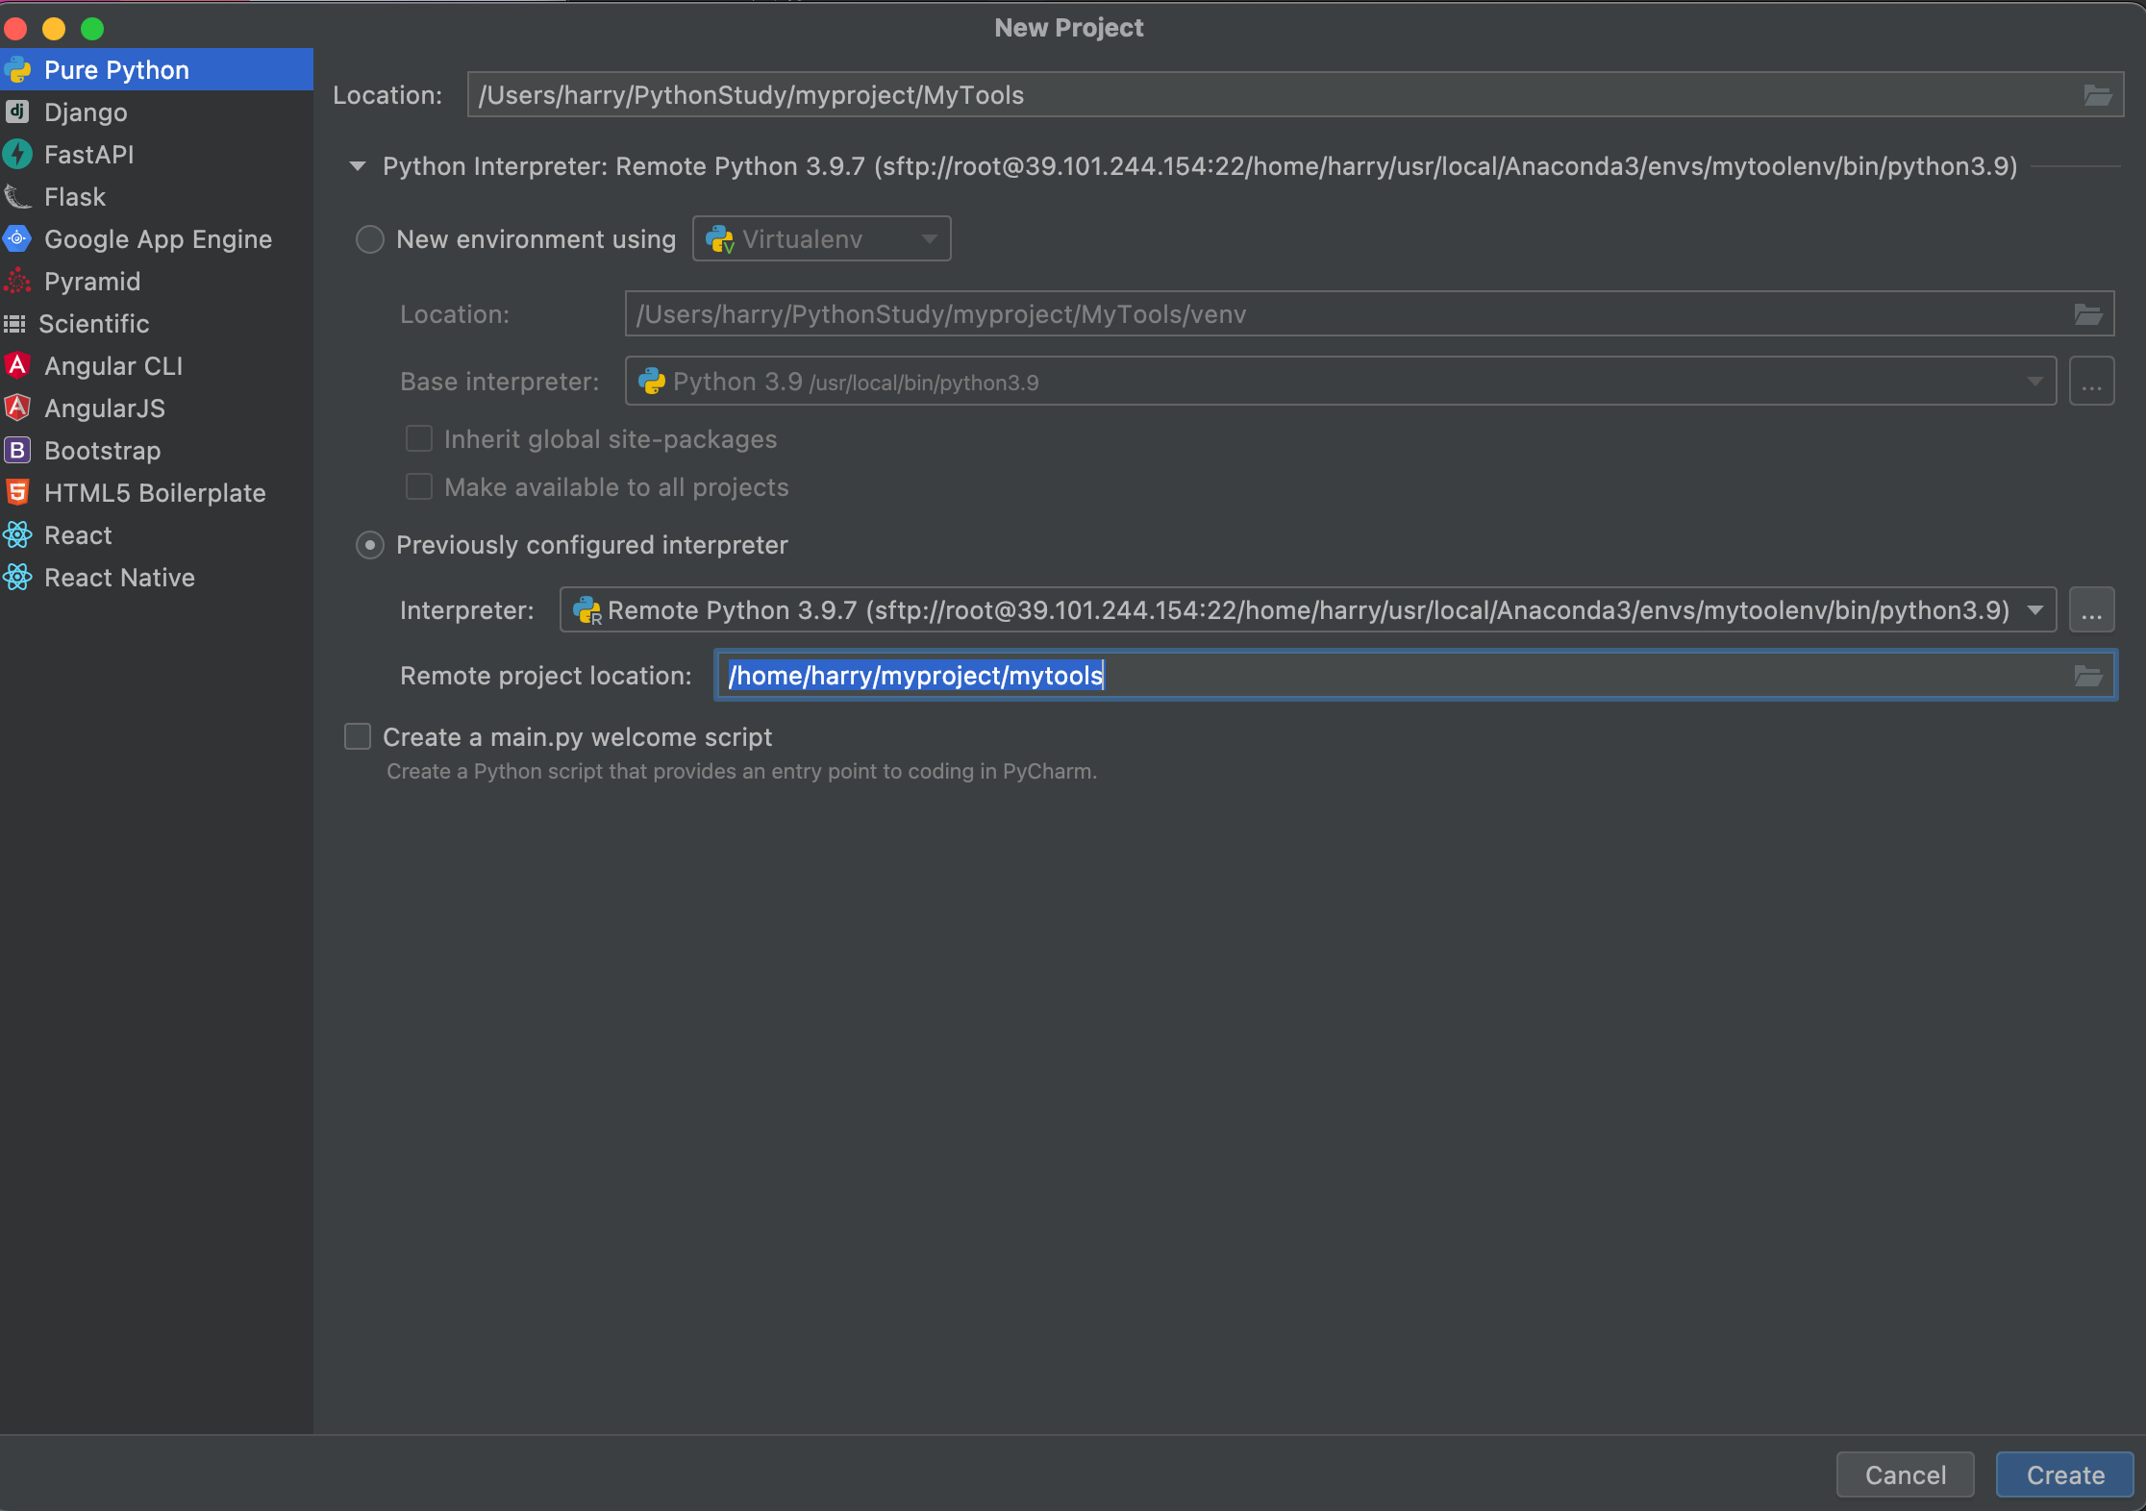The image size is (2146, 1511).
Task: Click Python icon in Base interpreter field
Action: [x=652, y=382]
